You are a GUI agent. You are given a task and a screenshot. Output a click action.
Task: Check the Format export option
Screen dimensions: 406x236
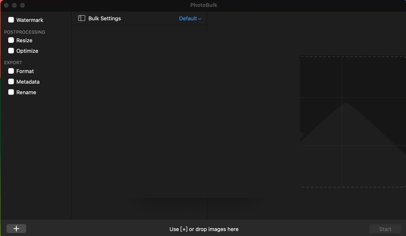(x=11, y=71)
